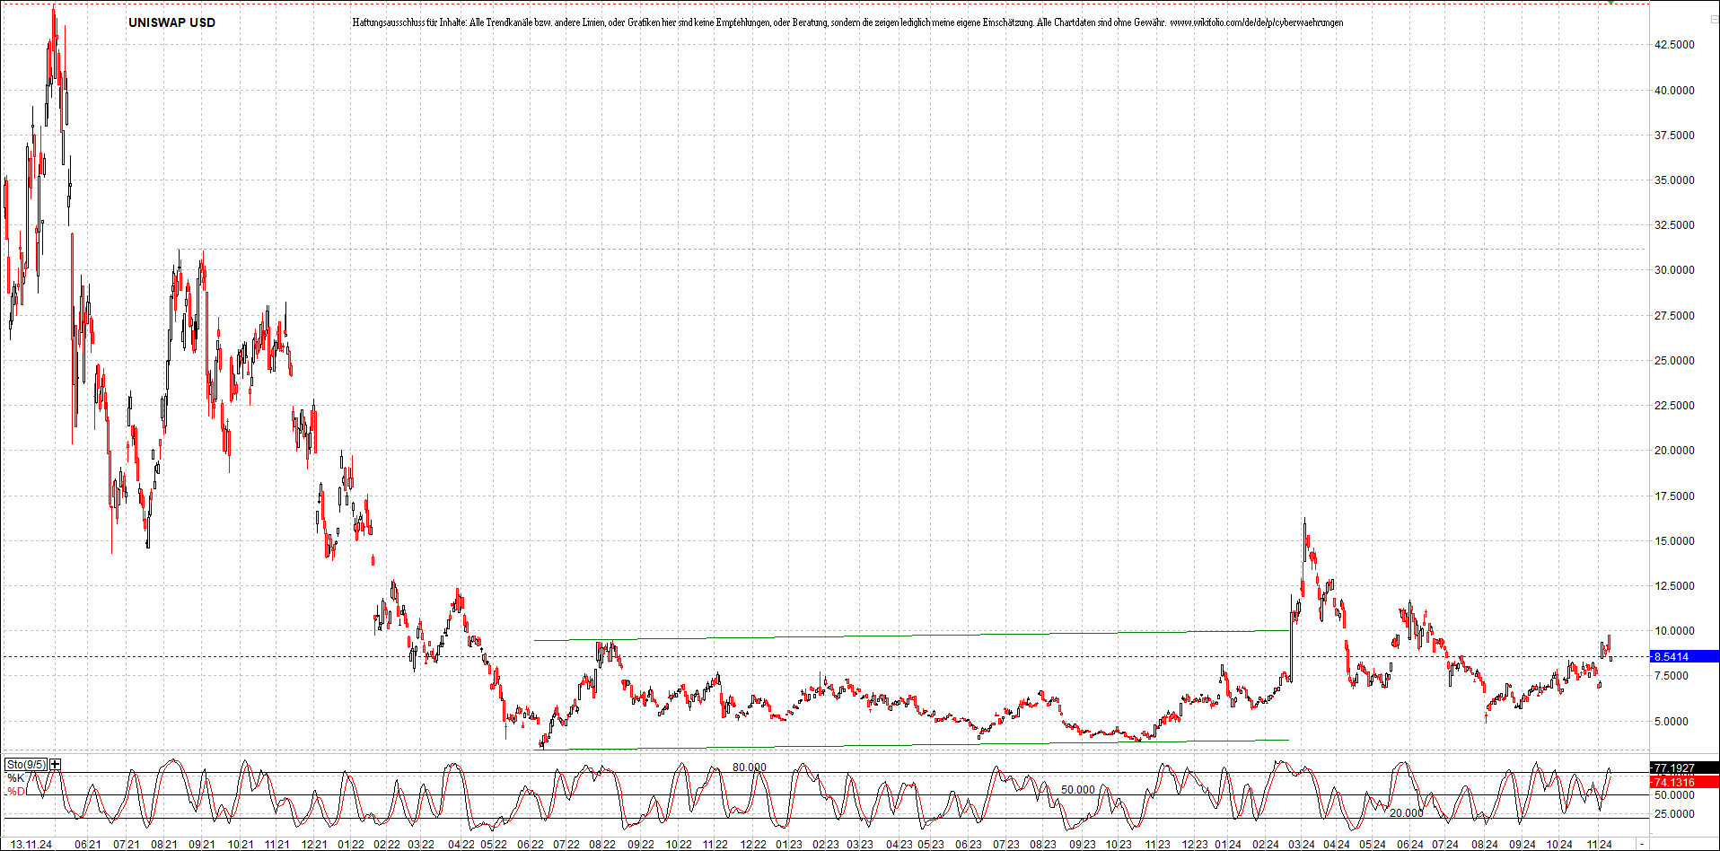Click the 25.0000 stochastic axis label

coord(1674,814)
